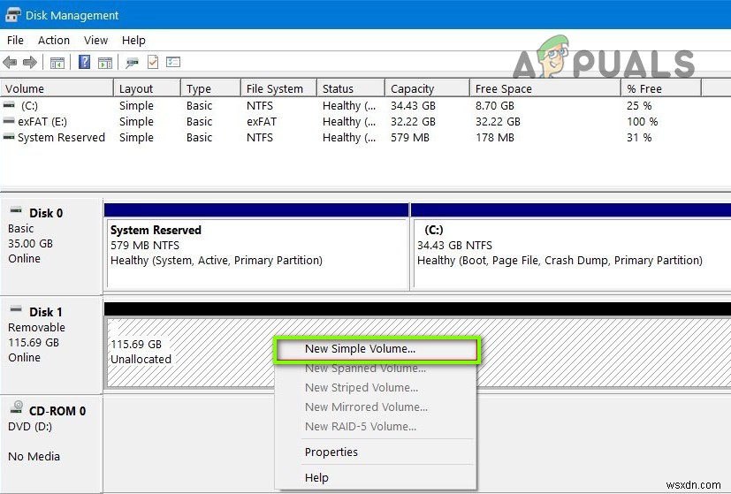The image size is (731, 494).
Task: Click the Disk 1 header label
Action: pyautogui.click(x=46, y=312)
